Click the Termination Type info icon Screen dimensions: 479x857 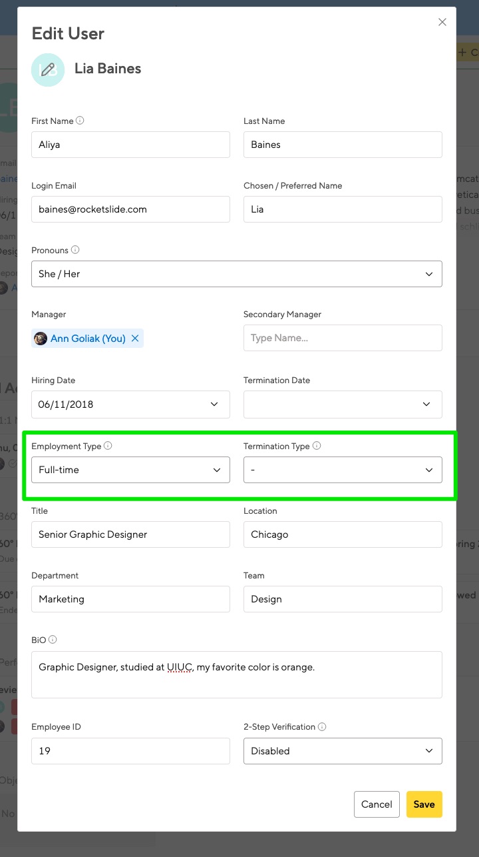(317, 445)
